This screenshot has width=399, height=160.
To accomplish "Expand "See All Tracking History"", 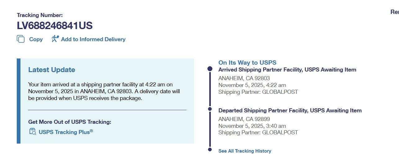I will pos(245,151).
